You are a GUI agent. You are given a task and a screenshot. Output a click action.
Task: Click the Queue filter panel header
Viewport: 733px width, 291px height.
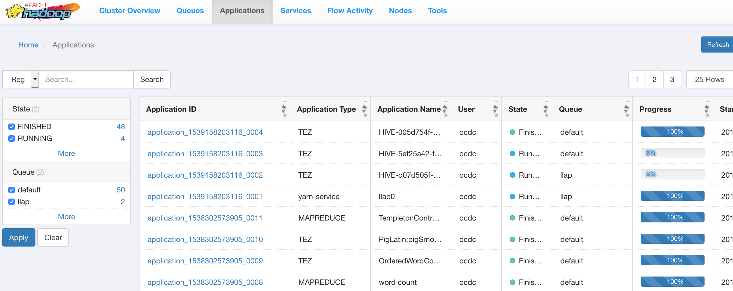[66, 172]
